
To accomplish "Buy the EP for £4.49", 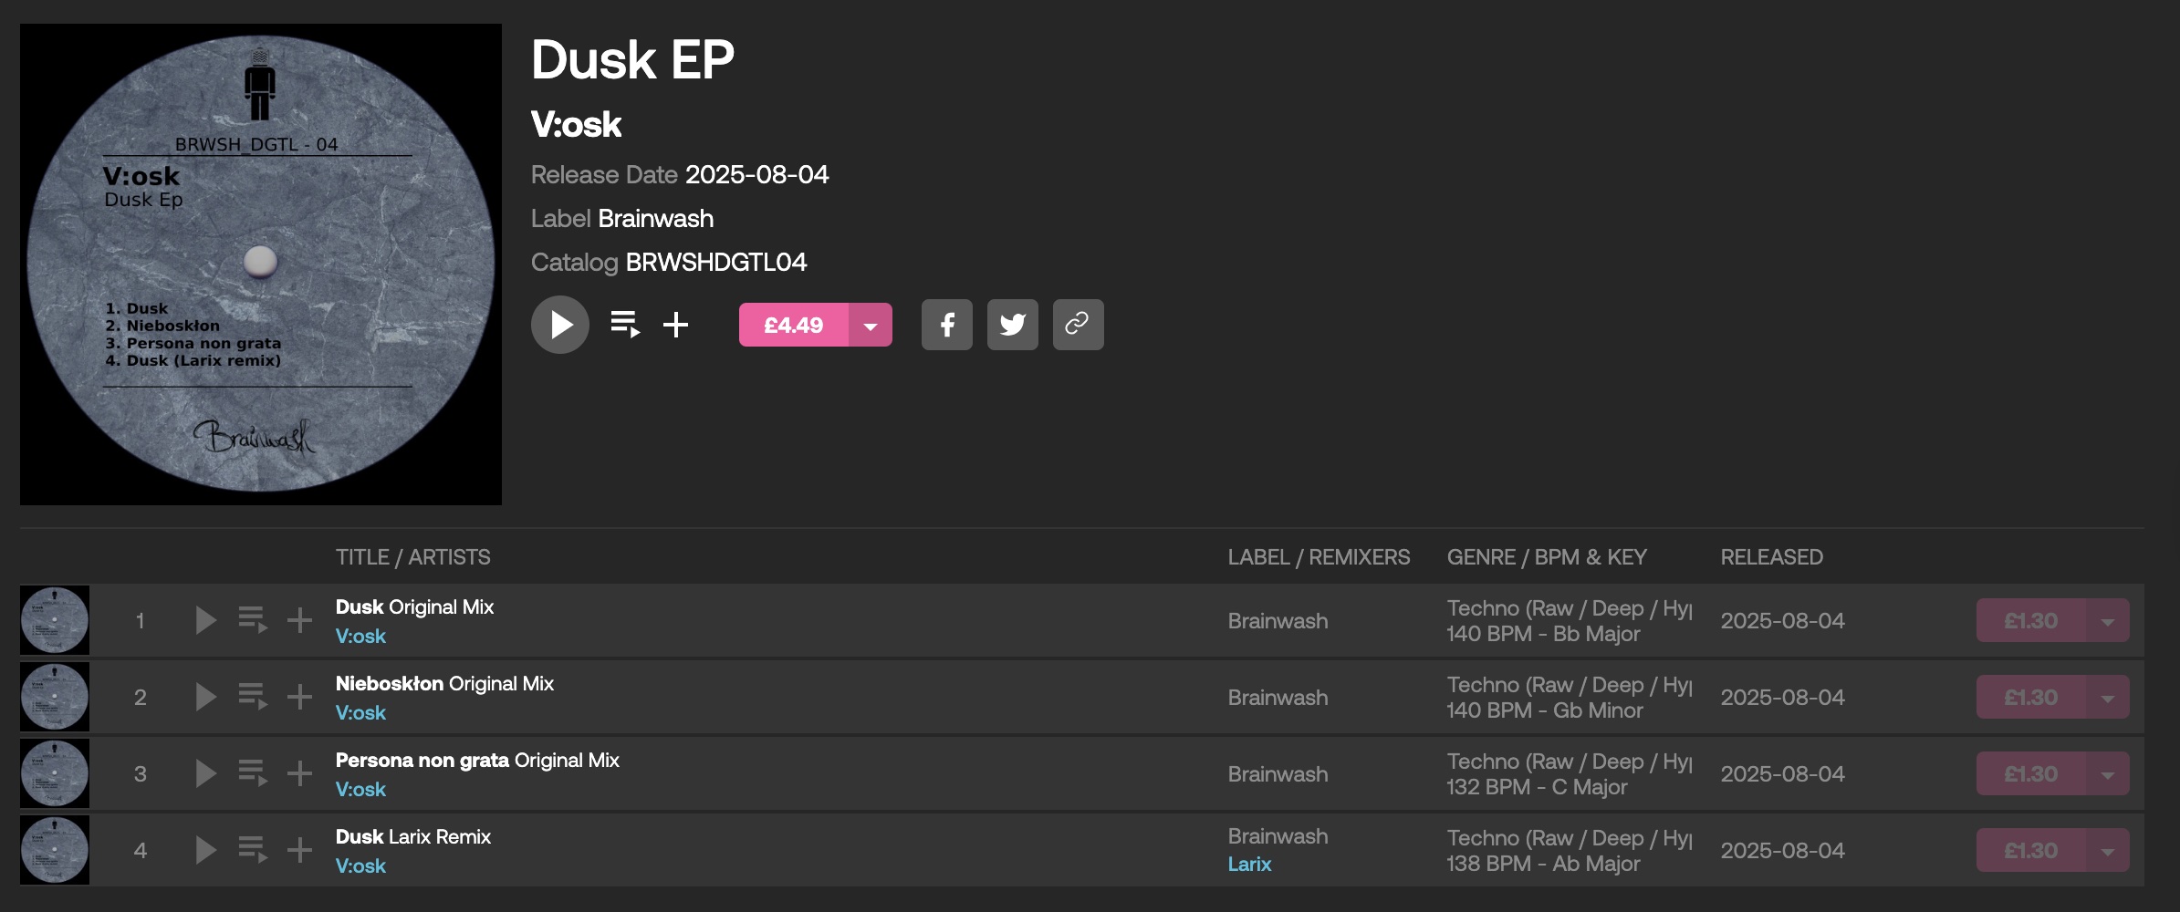I will pos(793,326).
